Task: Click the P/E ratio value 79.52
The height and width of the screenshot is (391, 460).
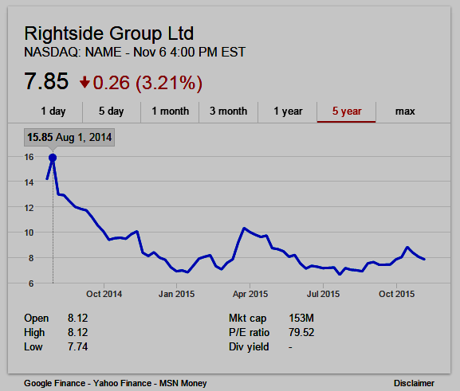Action: click(x=301, y=333)
